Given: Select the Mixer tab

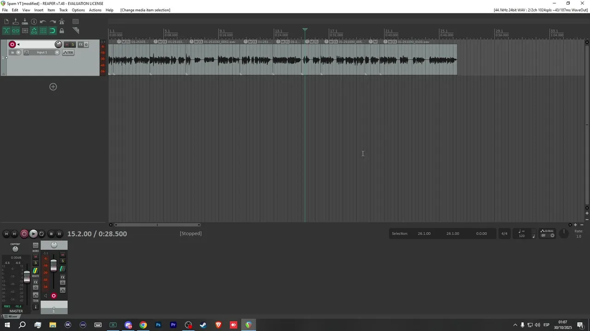Looking at the screenshot, I should pos(11,316).
